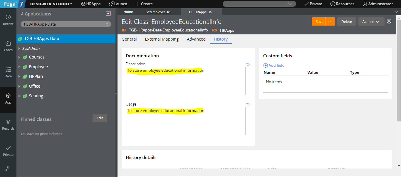Switch to the GetEmployeeDe... tab
Viewport: 401px width, 177px height.
159,12
